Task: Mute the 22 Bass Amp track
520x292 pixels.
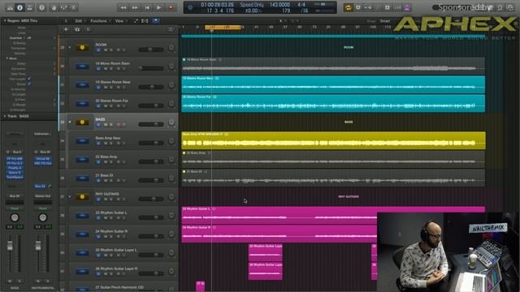Action: 106,162
